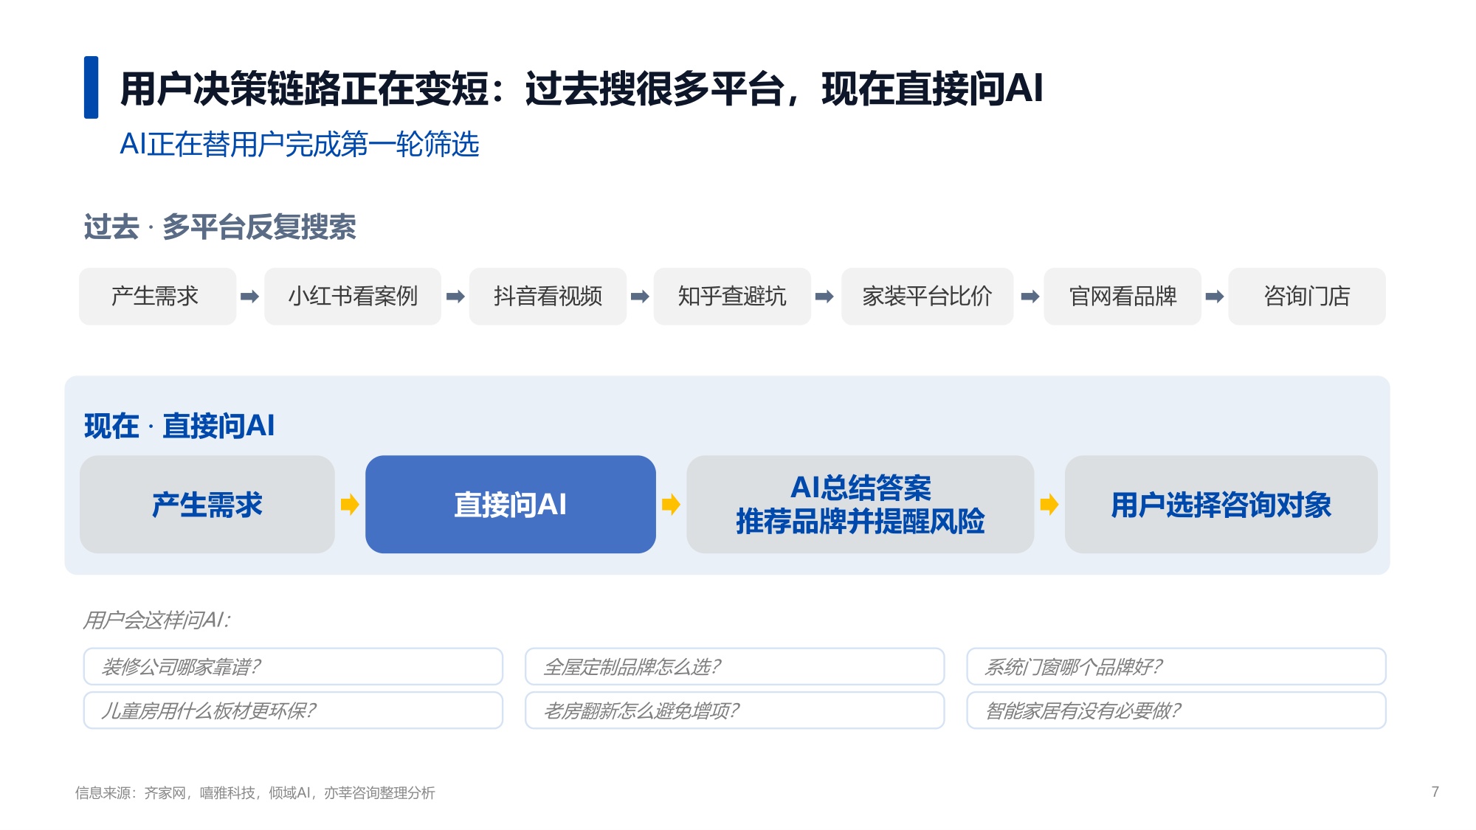Click the question 老房翻新怎么避免增项?
The width and height of the screenshot is (1476, 830).
point(735,710)
